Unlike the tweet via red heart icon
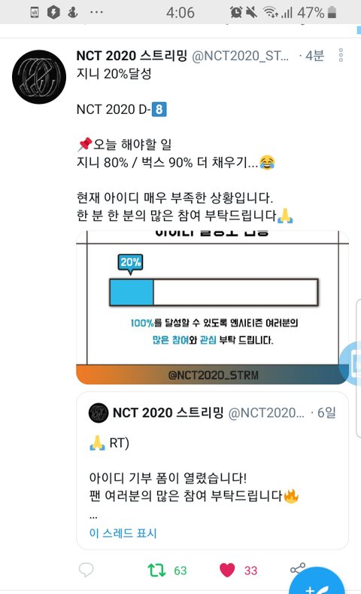The height and width of the screenshot is (594, 361). [227, 570]
